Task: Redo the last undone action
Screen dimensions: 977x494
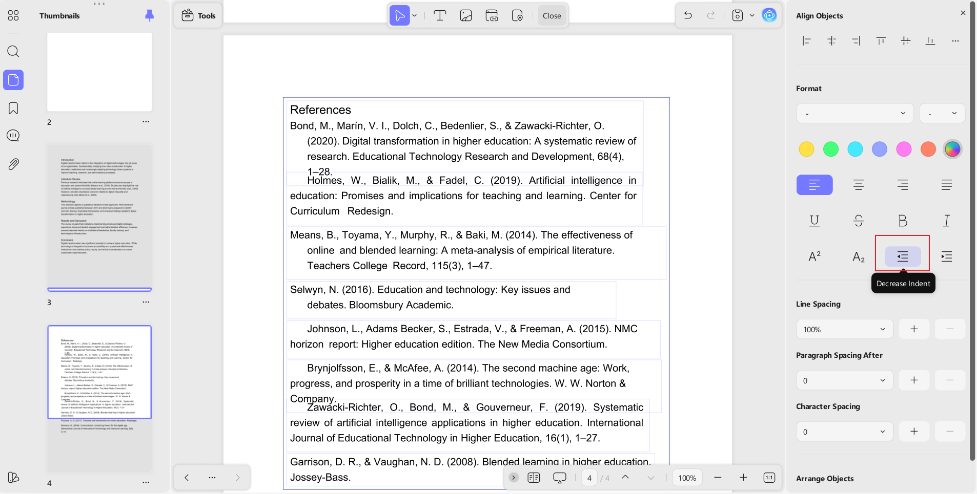Action: pyautogui.click(x=711, y=15)
